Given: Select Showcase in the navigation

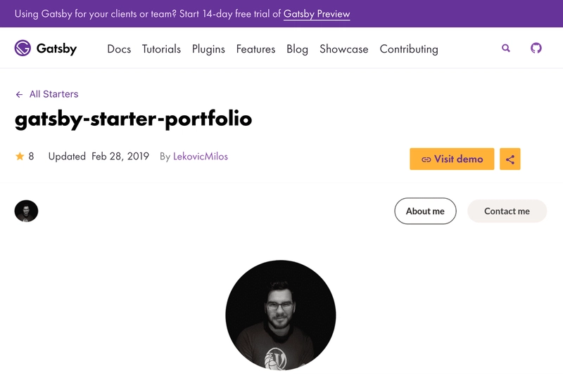Looking at the screenshot, I should click(x=344, y=48).
